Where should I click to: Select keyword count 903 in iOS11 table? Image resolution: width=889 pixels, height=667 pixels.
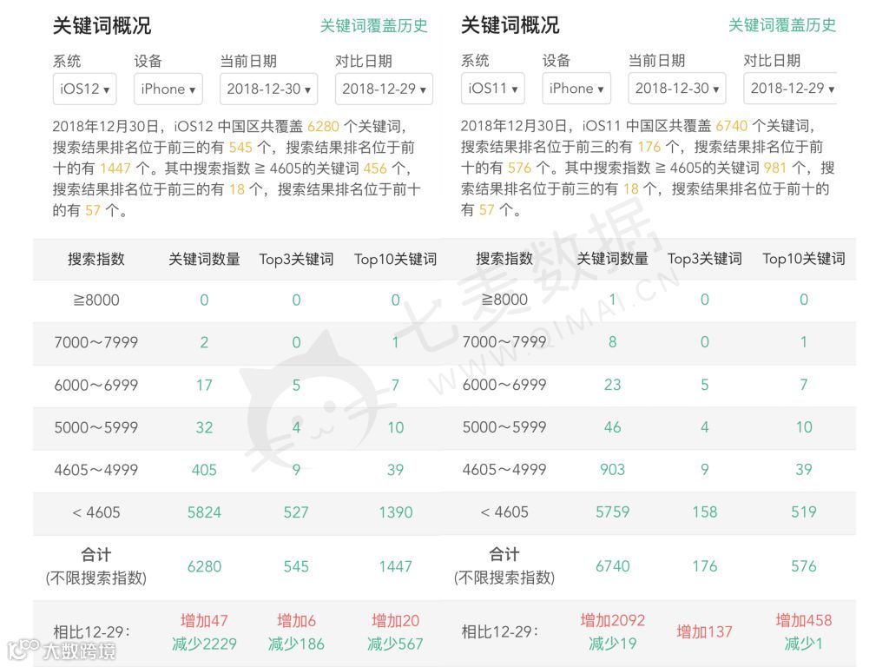click(x=612, y=470)
